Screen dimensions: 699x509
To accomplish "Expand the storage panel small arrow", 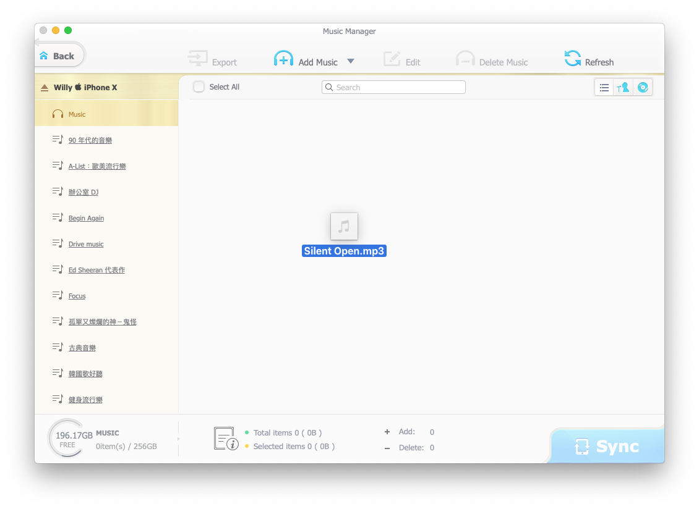I will click(x=179, y=439).
